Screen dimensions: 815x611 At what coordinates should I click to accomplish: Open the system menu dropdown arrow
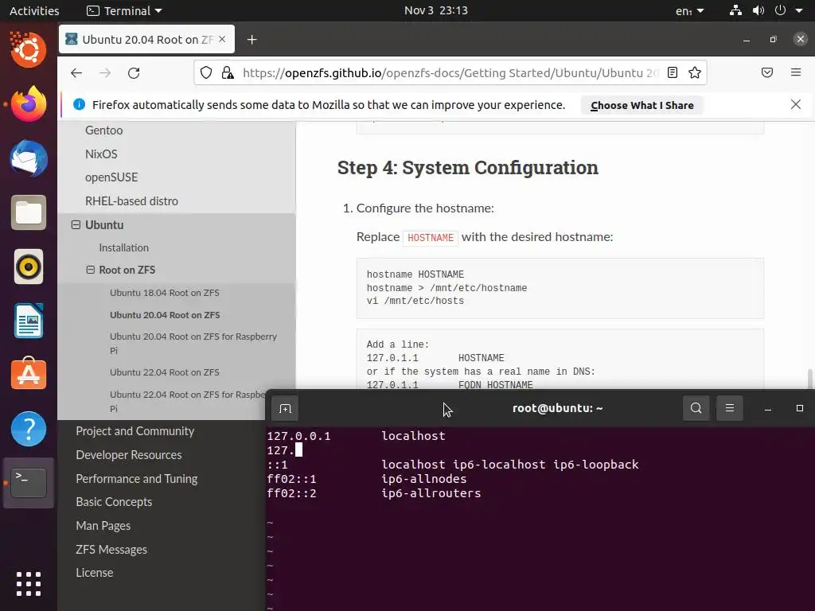[x=799, y=10]
